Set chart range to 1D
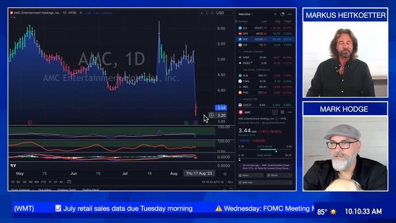The width and height of the screenshot is (396, 223). click(x=12, y=181)
